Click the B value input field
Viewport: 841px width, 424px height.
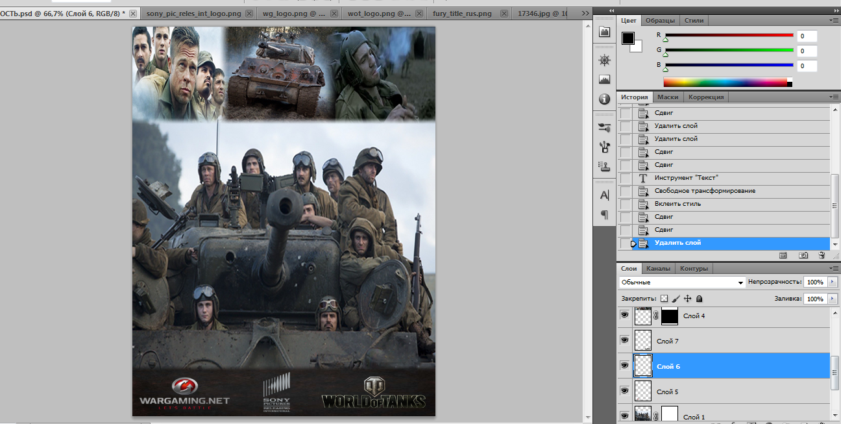click(807, 66)
